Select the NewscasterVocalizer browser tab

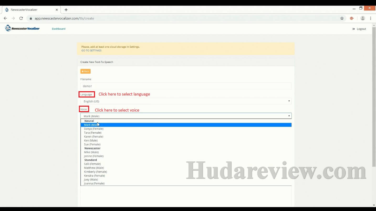[31, 10]
